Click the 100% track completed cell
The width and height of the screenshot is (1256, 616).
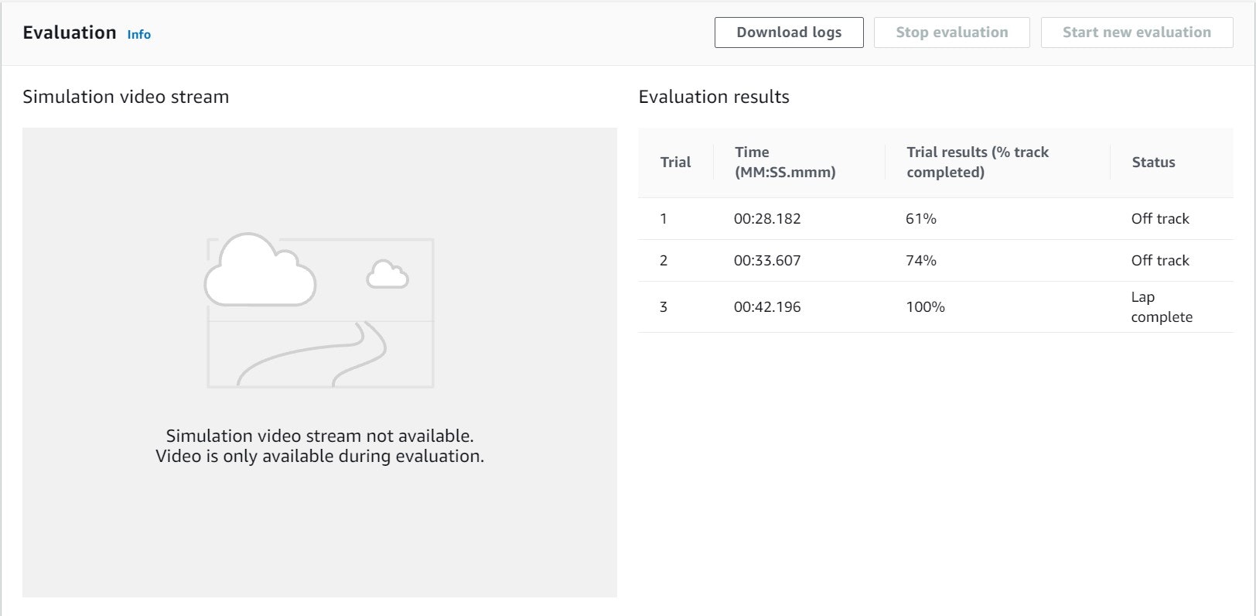[926, 307]
